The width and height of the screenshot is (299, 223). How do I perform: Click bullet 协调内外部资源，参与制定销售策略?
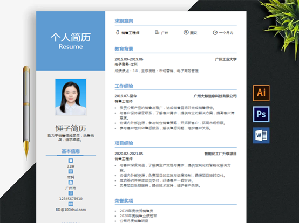point(173,123)
